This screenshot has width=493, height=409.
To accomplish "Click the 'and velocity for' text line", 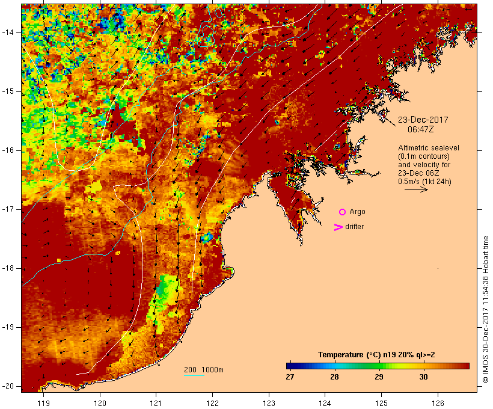I will tap(424, 165).
